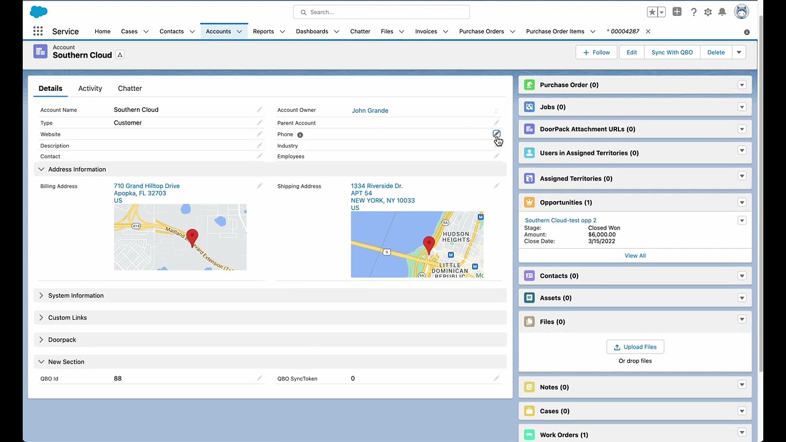Open the Cases tab dropdown chevron
Image resolution: width=786 pixels, height=442 pixels.
(146, 31)
